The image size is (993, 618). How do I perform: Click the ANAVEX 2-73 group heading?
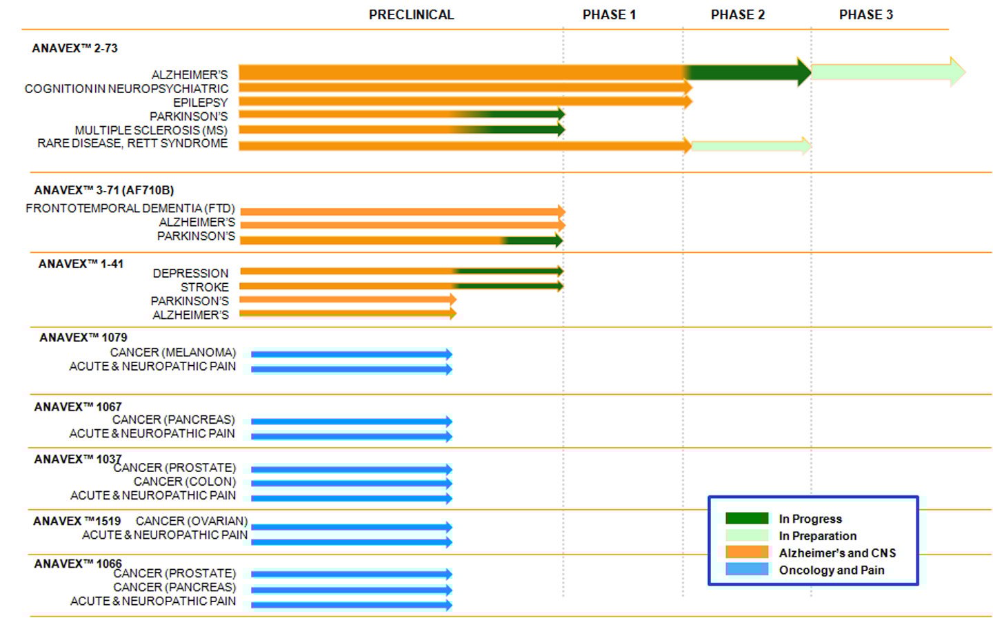[74, 48]
